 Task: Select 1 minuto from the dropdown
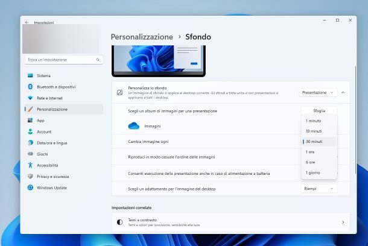click(x=319, y=121)
